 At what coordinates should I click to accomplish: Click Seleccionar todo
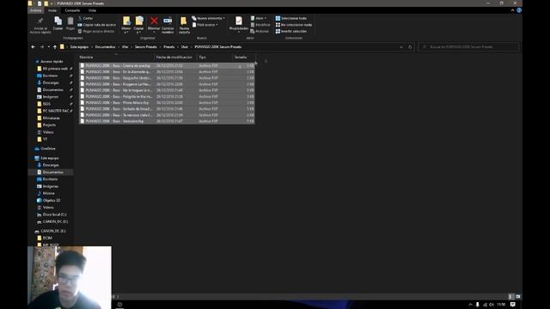pyautogui.click(x=291, y=18)
